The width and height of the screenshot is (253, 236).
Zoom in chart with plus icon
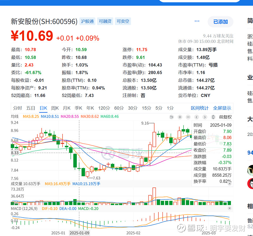[180, 117]
